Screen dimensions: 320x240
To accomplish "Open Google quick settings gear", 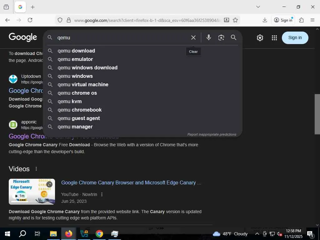I will pos(260,38).
